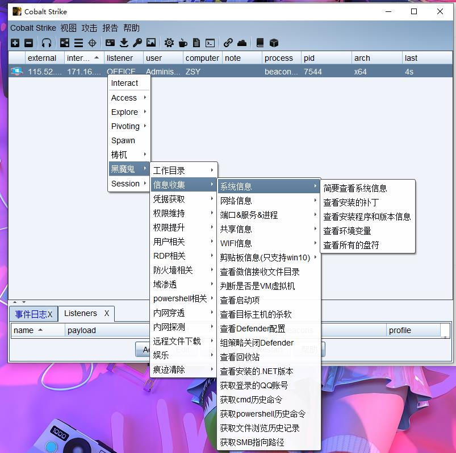Image resolution: width=456 pixels, height=453 pixels.
Task: Open the Cobalt Strike menu
Action: pyautogui.click(x=33, y=28)
